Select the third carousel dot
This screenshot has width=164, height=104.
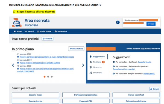click(52, 77)
